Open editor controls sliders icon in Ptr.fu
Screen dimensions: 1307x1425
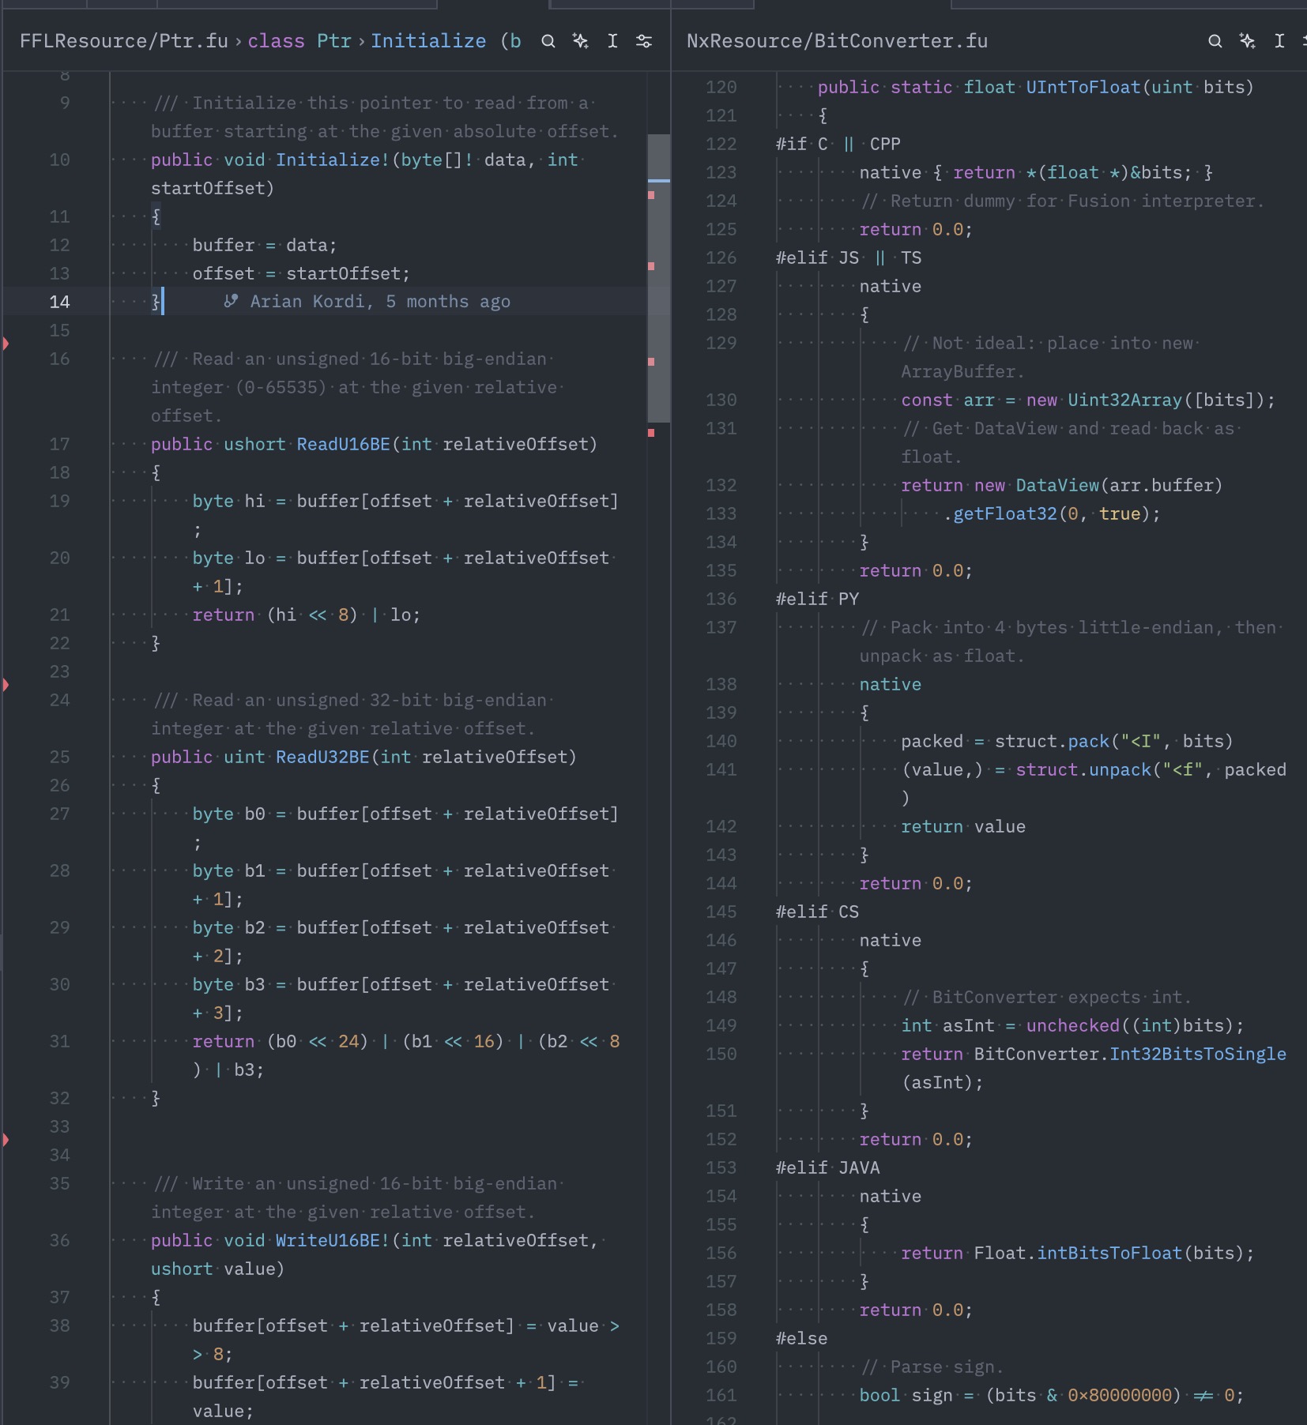click(x=644, y=41)
